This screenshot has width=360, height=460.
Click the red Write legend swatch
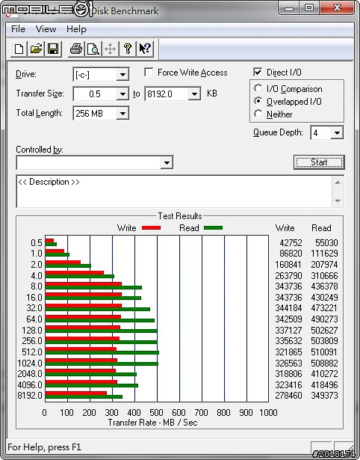pyautogui.click(x=151, y=227)
